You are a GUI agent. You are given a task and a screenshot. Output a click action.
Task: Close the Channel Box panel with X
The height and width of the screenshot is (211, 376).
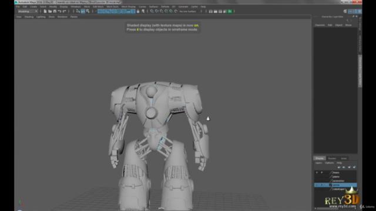(357, 16)
